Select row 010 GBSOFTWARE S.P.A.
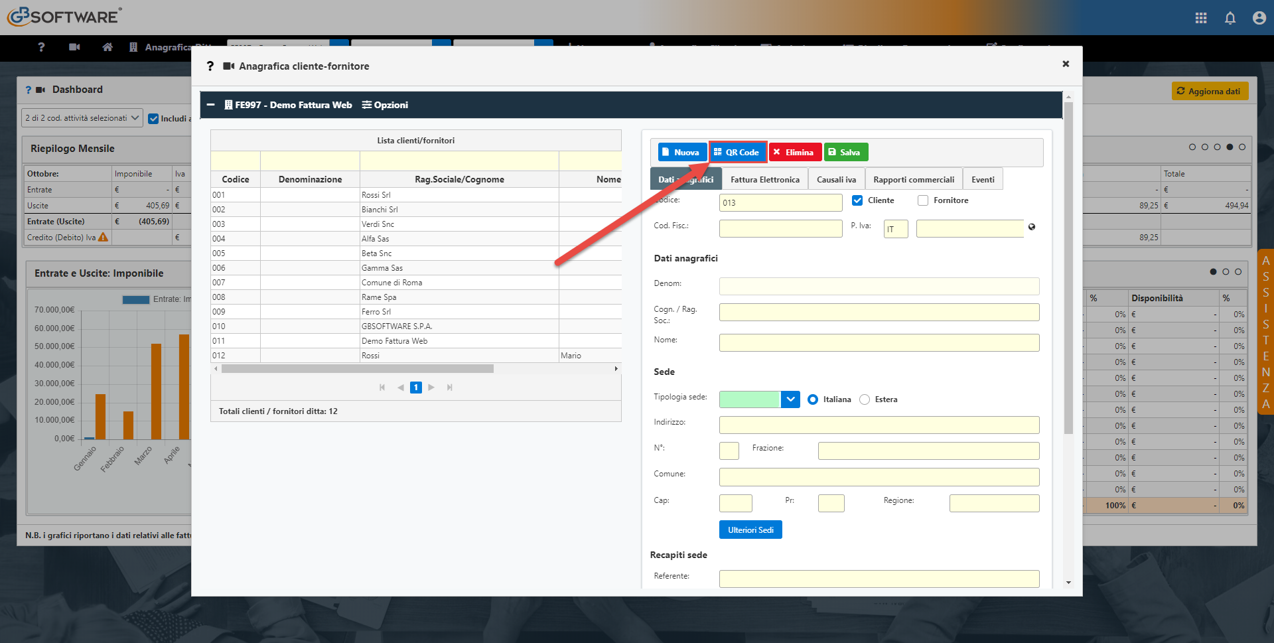The width and height of the screenshot is (1274, 643). tap(416, 326)
